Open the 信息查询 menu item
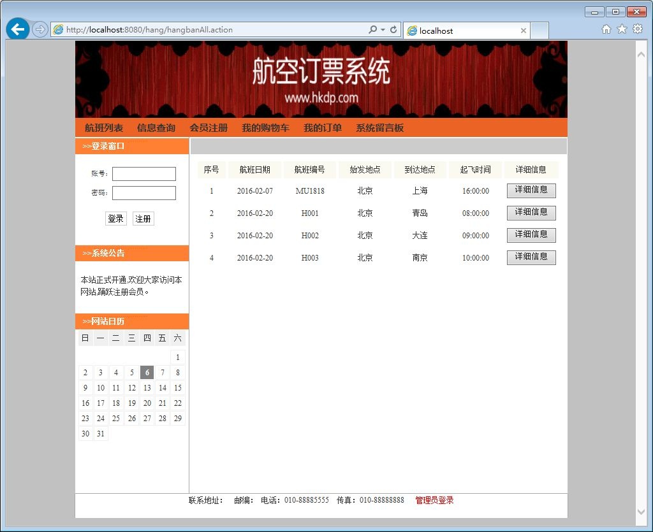 (156, 127)
